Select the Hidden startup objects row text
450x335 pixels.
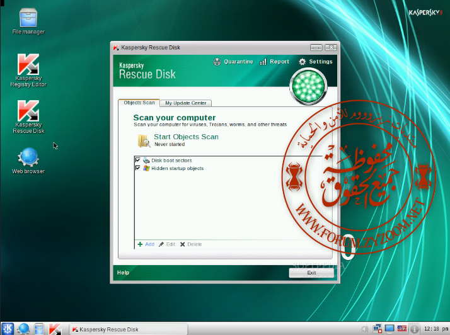(177, 168)
